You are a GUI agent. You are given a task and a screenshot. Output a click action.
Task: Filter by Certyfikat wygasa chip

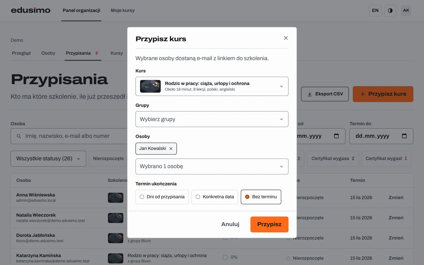(x=333, y=159)
